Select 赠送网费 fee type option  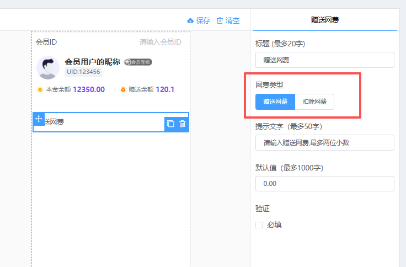pos(275,102)
